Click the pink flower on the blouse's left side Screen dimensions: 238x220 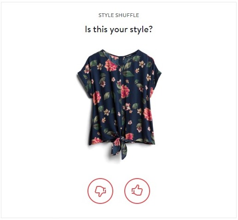[97, 98]
